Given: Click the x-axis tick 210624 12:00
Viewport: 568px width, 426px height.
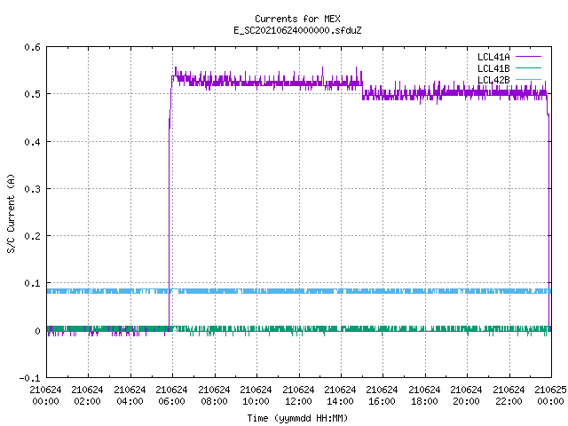Looking at the screenshot, I should (298, 396).
